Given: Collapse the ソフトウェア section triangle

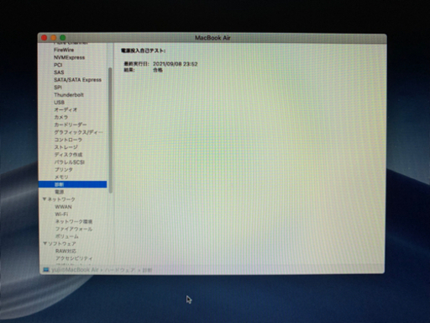Looking at the screenshot, I should coord(45,243).
